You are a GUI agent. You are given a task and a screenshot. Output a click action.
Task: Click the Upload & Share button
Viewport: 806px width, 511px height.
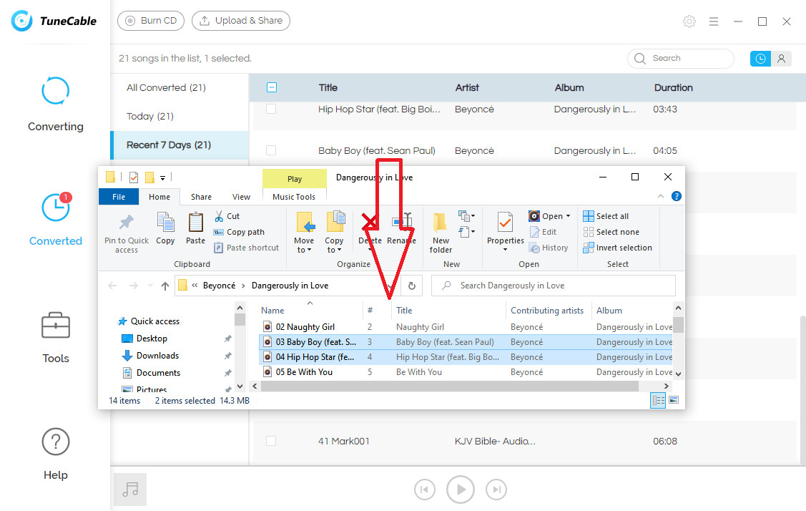click(x=240, y=21)
